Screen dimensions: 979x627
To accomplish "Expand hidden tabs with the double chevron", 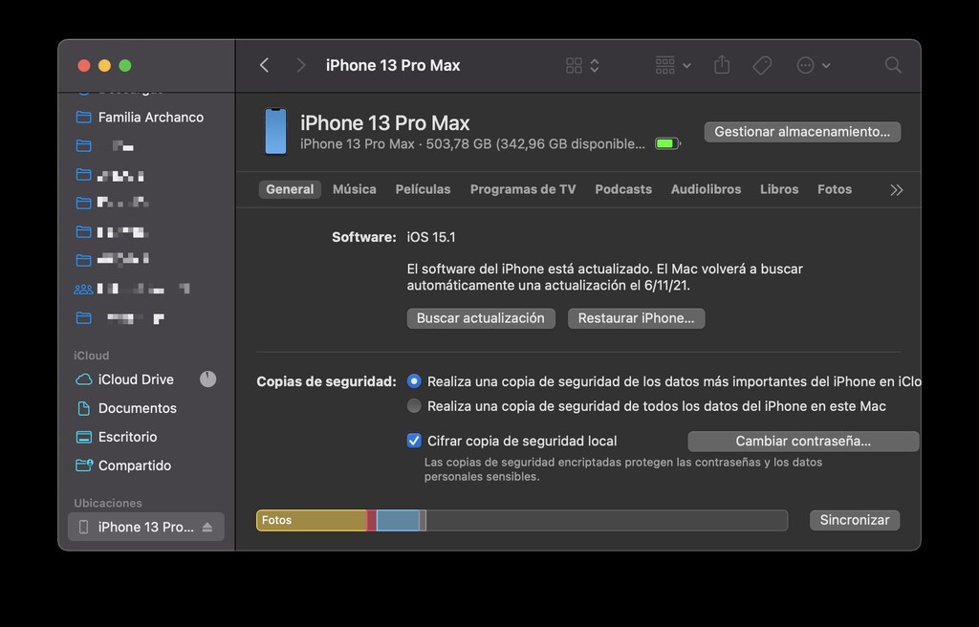I will pos(896,189).
